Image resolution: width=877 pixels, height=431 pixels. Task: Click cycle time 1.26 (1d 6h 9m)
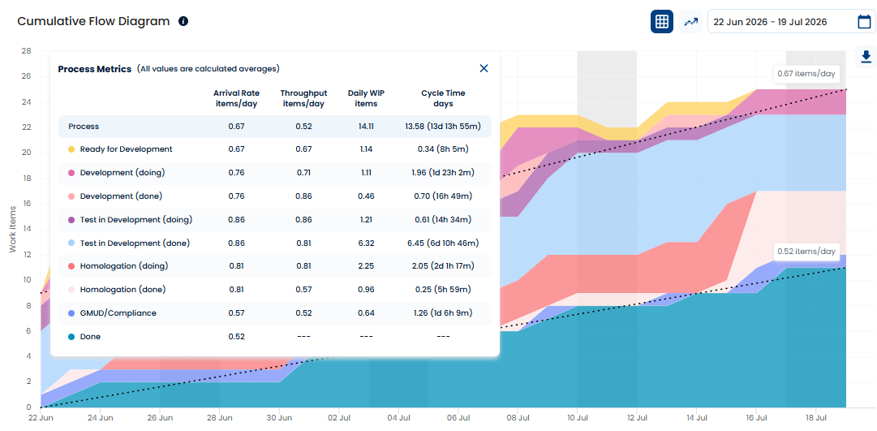(x=443, y=313)
